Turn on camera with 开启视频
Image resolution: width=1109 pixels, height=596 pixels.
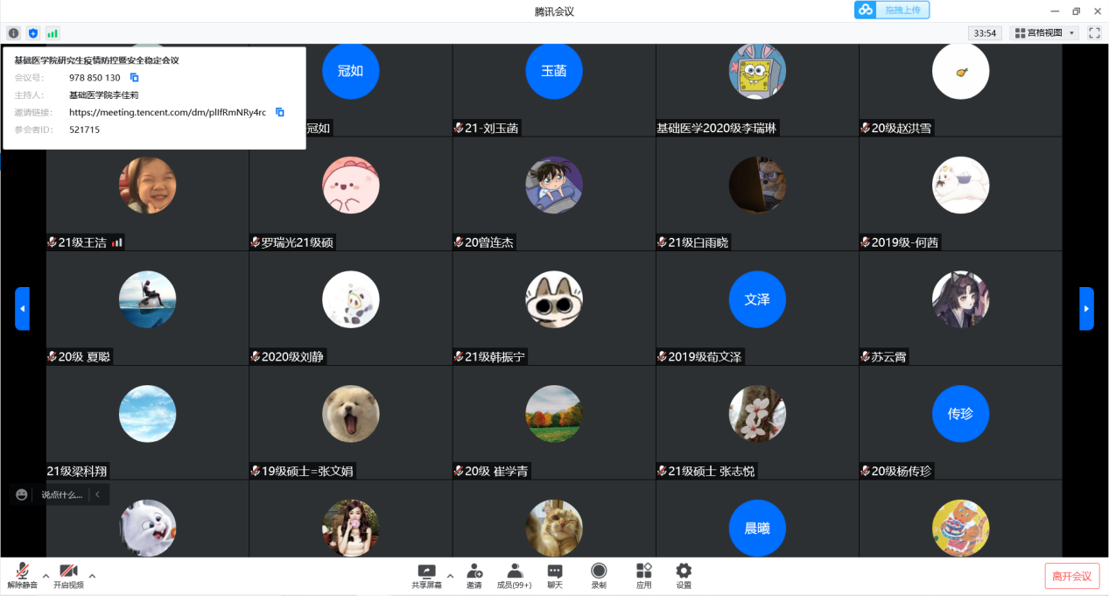pos(68,575)
